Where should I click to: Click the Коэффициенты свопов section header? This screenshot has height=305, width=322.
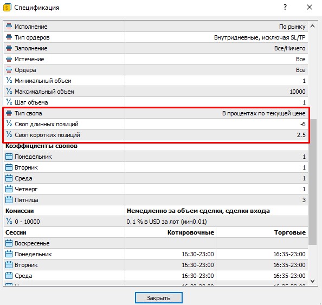(41, 146)
